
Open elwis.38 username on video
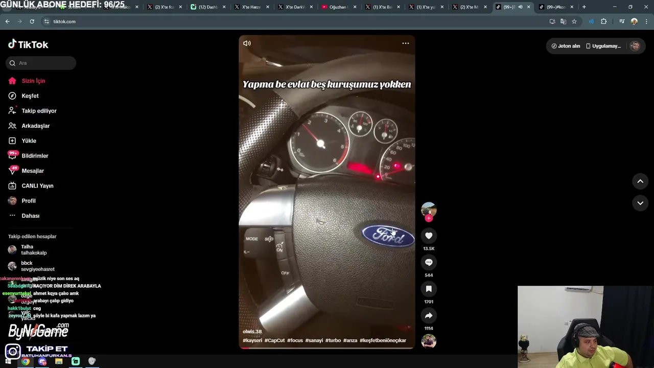pyautogui.click(x=252, y=332)
